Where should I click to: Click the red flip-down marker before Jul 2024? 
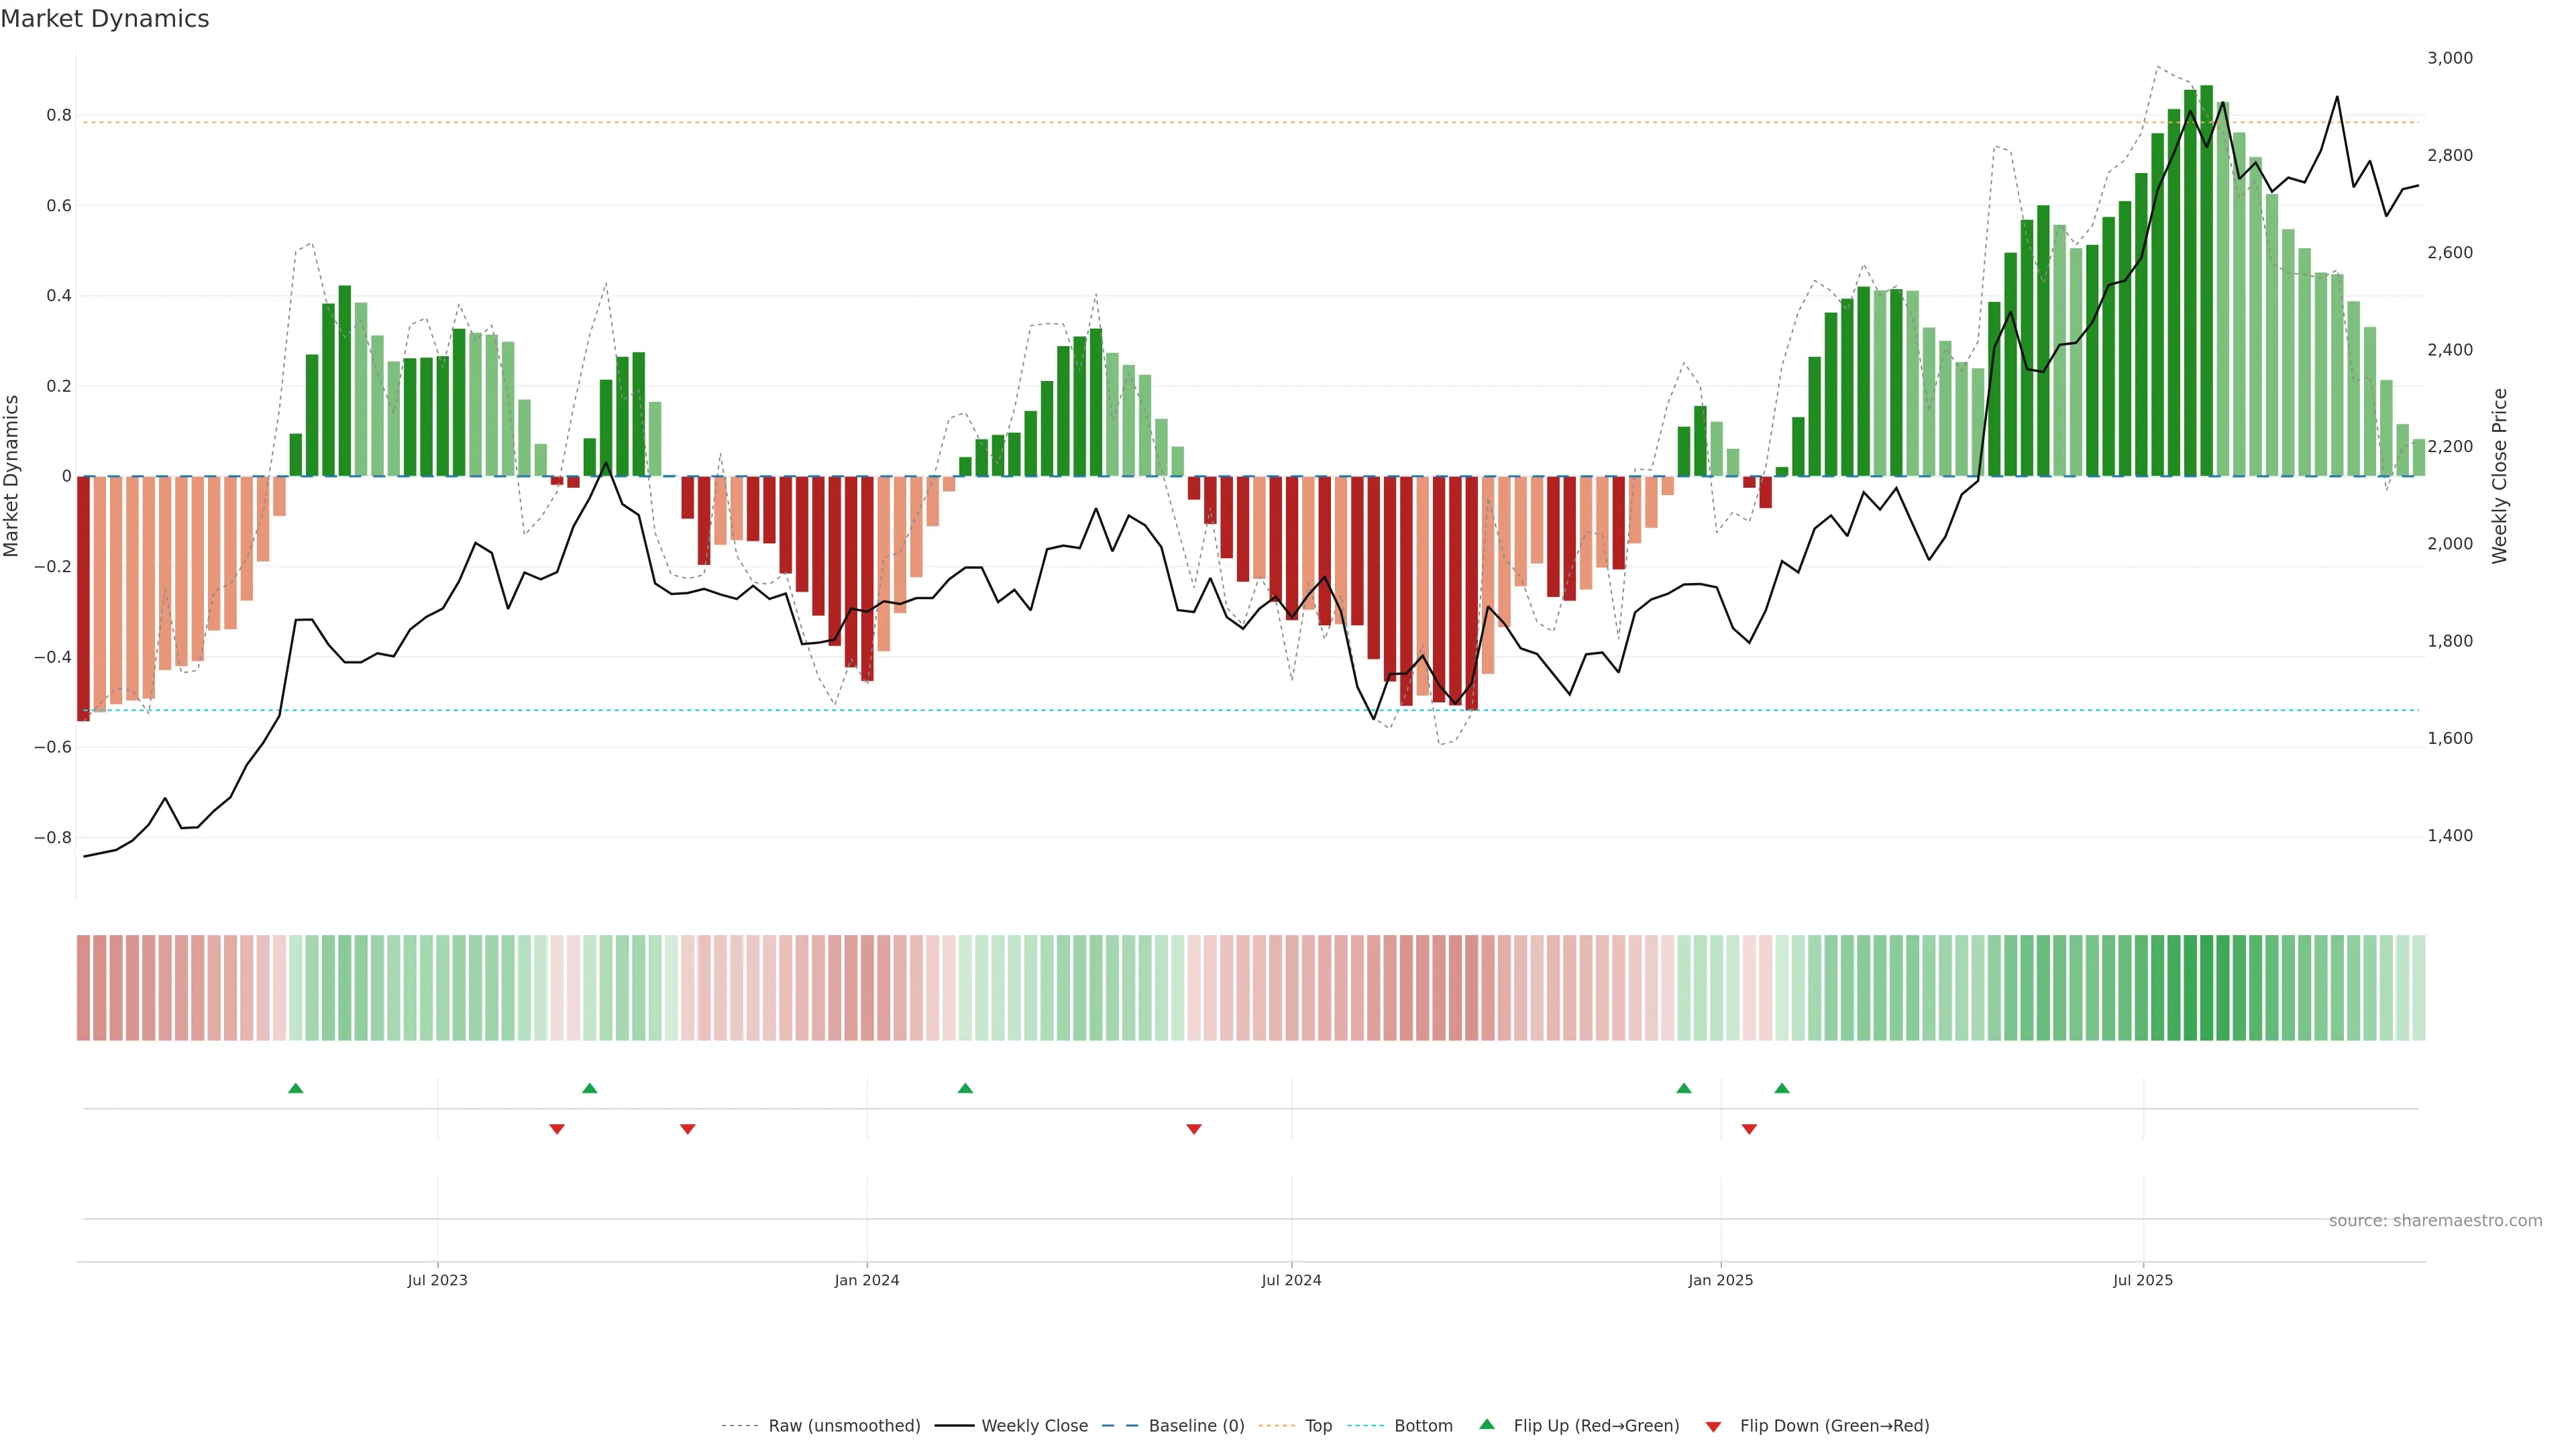click(x=1193, y=1129)
